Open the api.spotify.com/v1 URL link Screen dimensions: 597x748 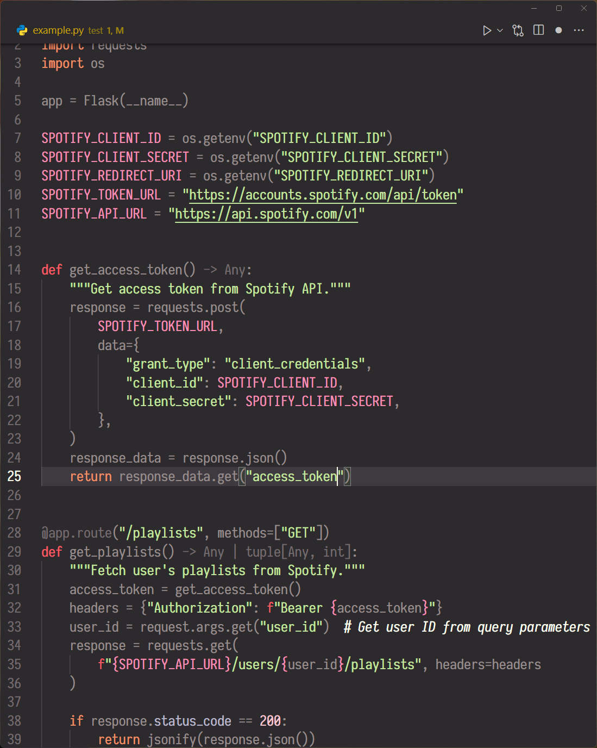[266, 214]
